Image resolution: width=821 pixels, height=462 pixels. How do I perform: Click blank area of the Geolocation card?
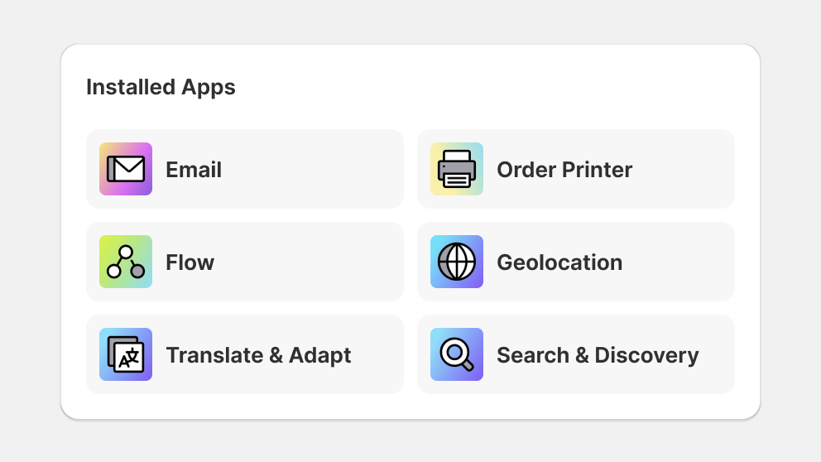point(680,262)
